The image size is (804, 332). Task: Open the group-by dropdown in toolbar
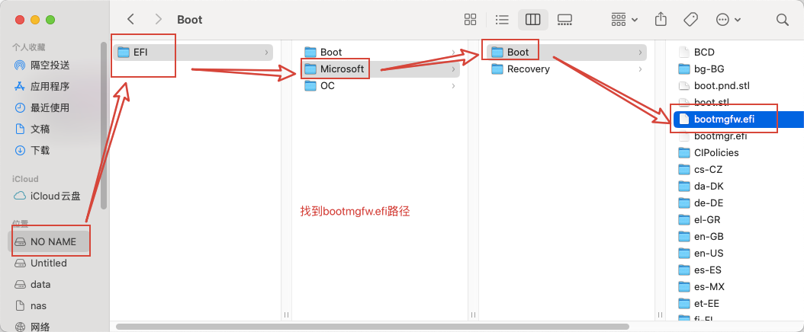pyautogui.click(x=625, y=20)
